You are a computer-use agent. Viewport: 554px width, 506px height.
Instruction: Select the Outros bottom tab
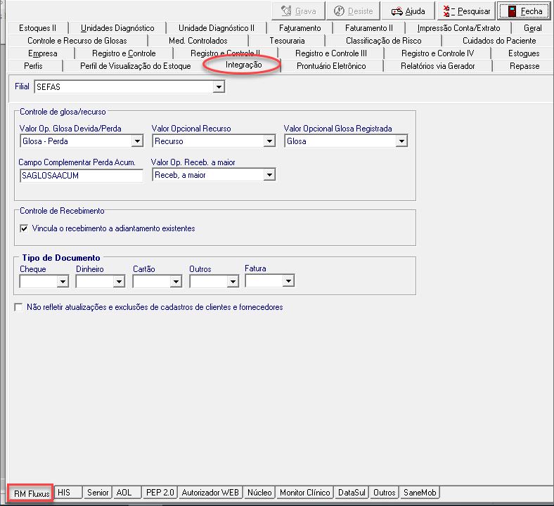coord(384,492)
